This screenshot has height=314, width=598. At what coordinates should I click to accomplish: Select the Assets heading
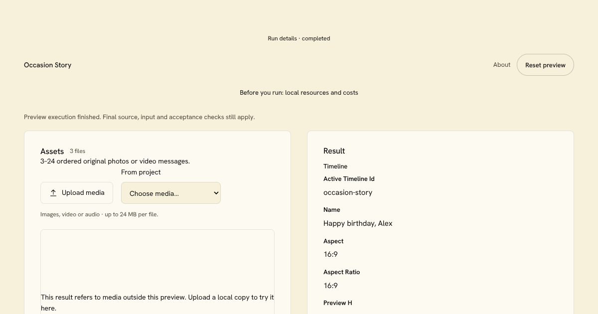point(52,151)
